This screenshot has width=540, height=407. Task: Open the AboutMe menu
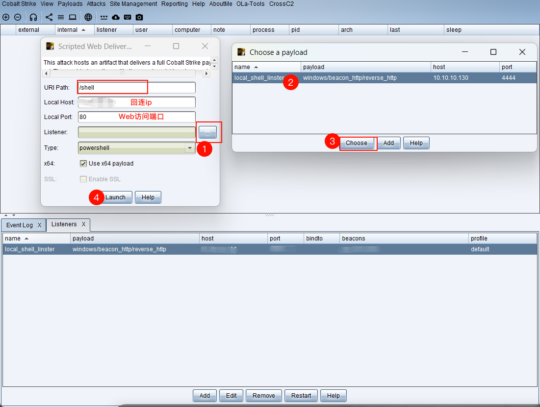(x=221, y=4)
